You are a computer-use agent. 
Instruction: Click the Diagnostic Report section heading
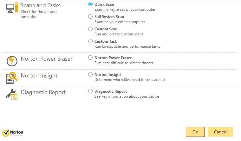click(x=43, y=92)
